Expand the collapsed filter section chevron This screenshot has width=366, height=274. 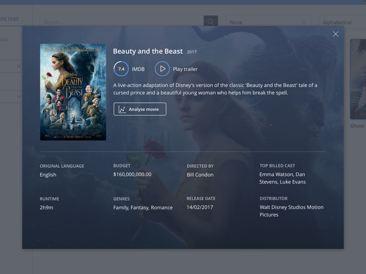pos(18,96)
